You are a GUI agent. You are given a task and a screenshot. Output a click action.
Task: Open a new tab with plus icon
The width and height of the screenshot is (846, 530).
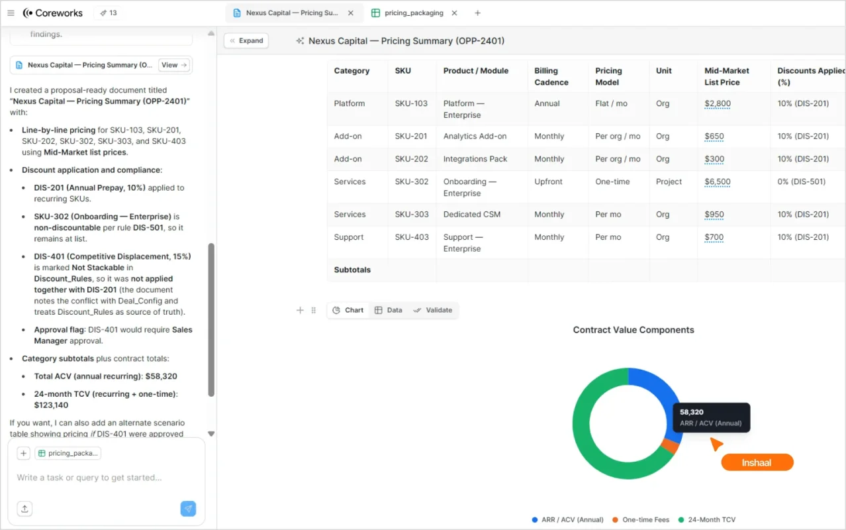478,13
